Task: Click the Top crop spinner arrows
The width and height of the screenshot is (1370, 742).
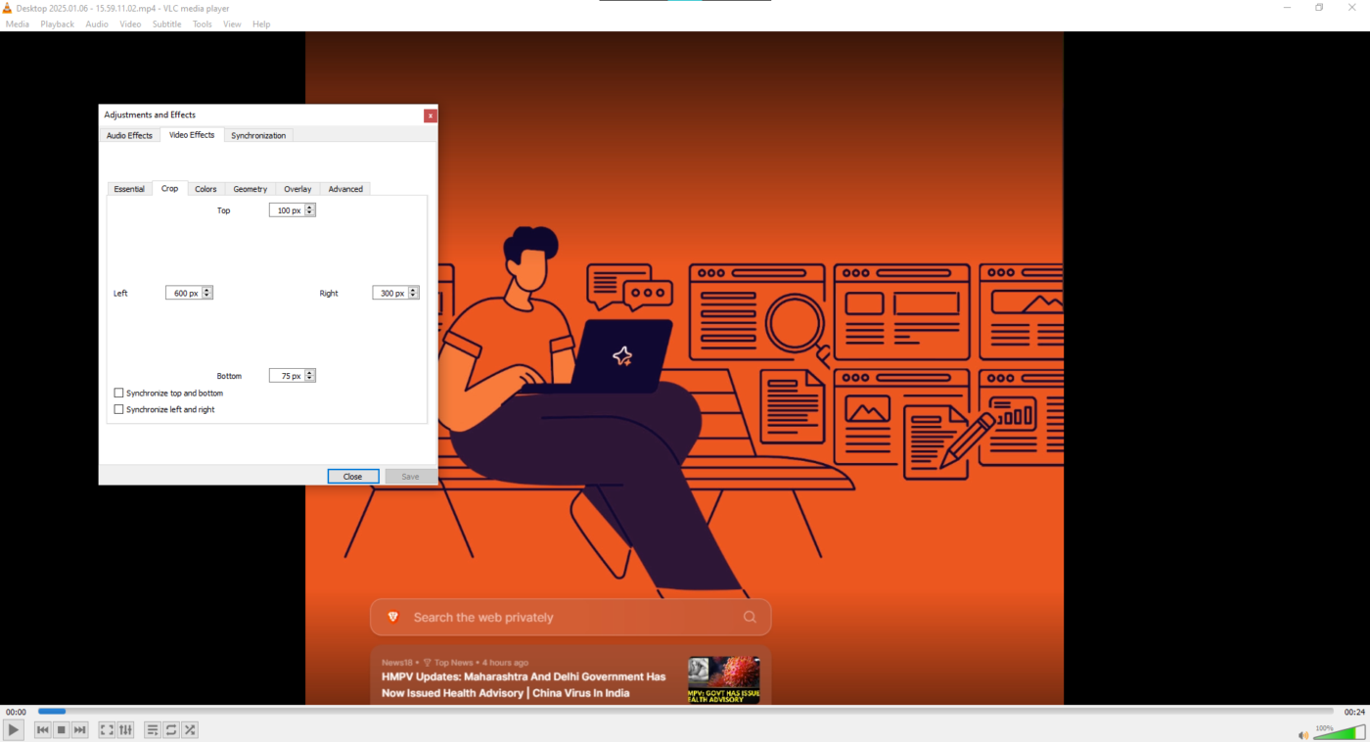Action: coord(310,210)
